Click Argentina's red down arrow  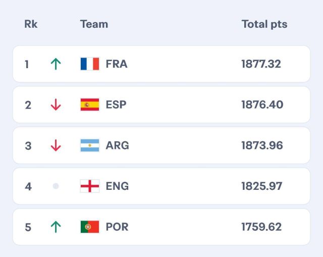[56, 145]
